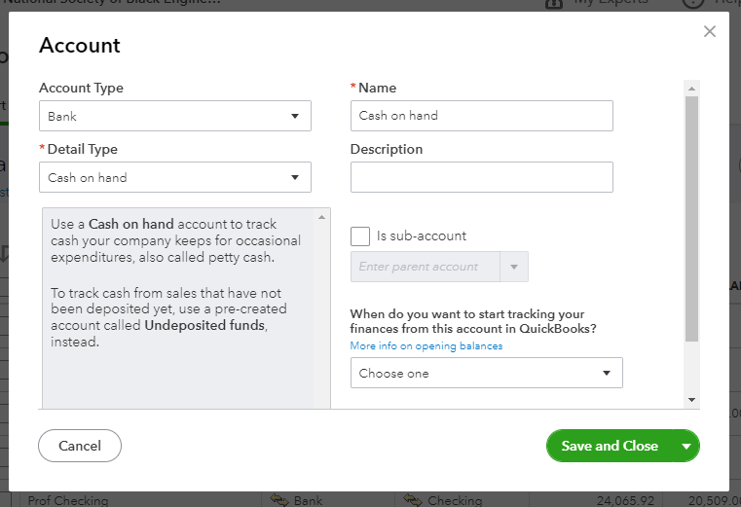Click the Description input field
Viewport: 741px width, 507px height.
click(x=482, y=177)
